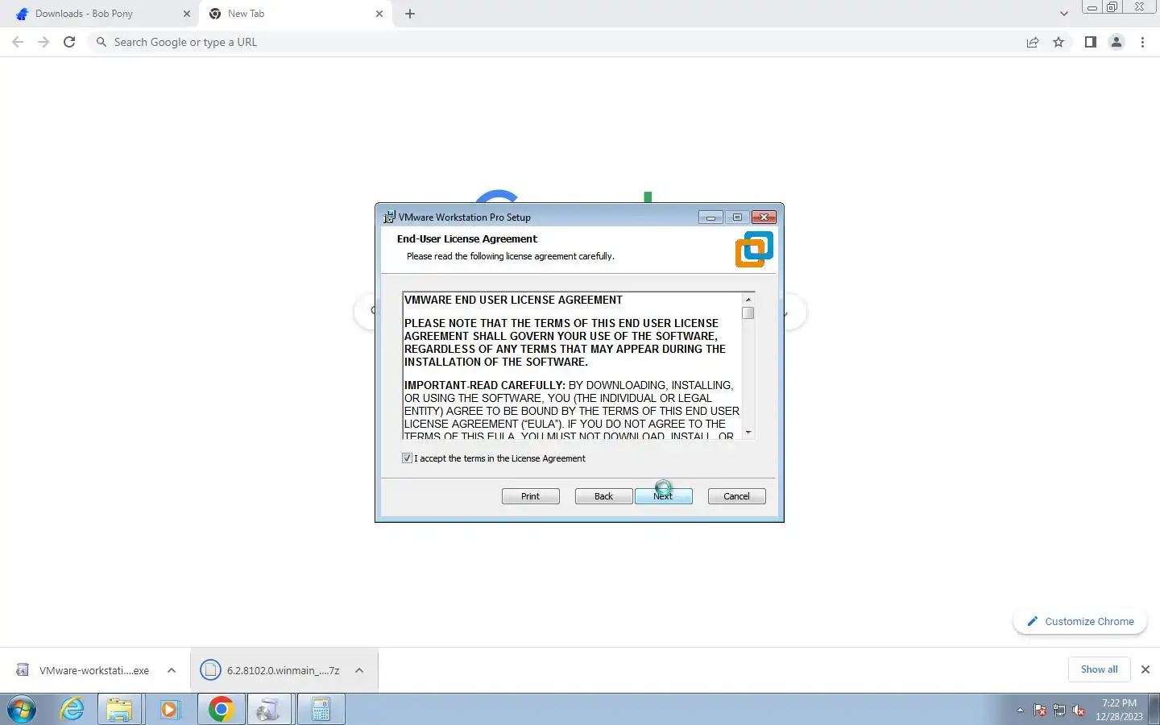Viewport: 1160px width, 725px height.
Task: Uncheck I accept the terms checkbox
Action: [x=407, y=458]
